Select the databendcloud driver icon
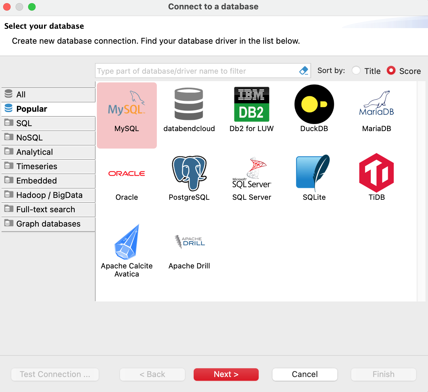Viewport: 428px width, 392px height. [x=189, y=105]
